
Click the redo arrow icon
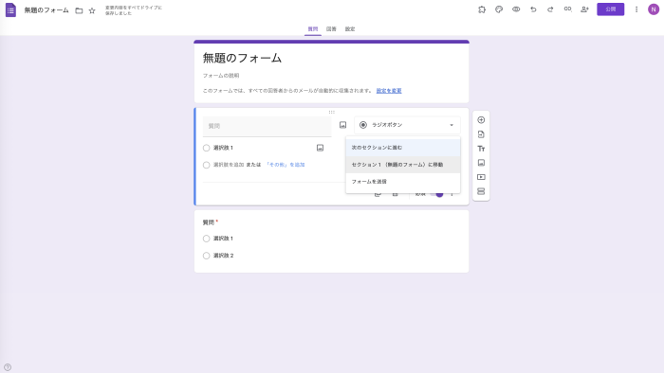pos(550,9)
